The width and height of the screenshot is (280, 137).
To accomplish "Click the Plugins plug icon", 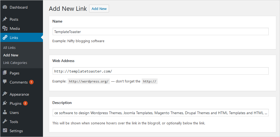I will pos(5,103).
